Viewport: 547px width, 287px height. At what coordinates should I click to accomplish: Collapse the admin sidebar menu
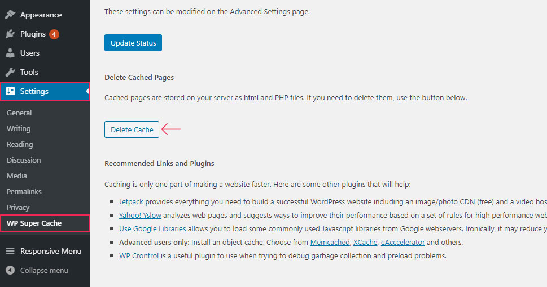pyautogui.click(x=45, y=270)
